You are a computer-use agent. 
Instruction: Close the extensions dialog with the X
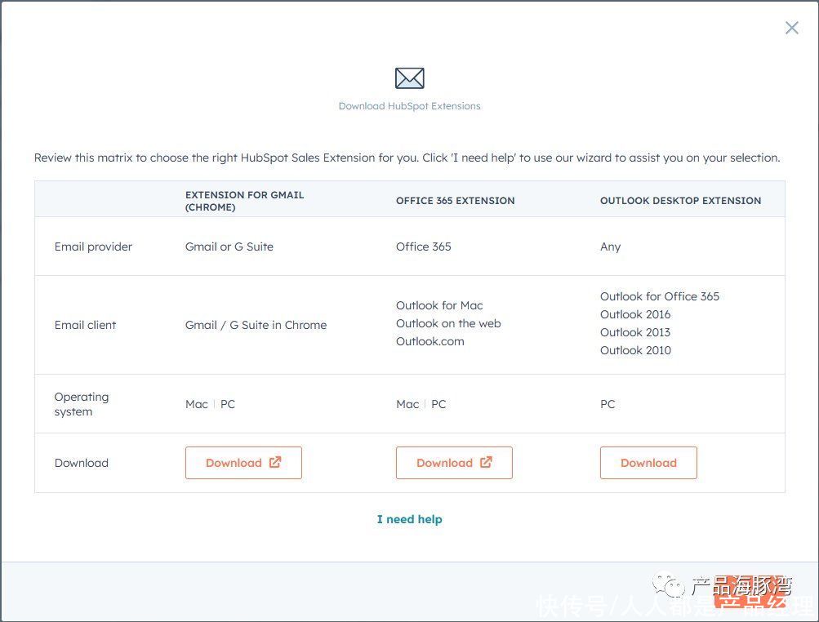tap(792, 28)
